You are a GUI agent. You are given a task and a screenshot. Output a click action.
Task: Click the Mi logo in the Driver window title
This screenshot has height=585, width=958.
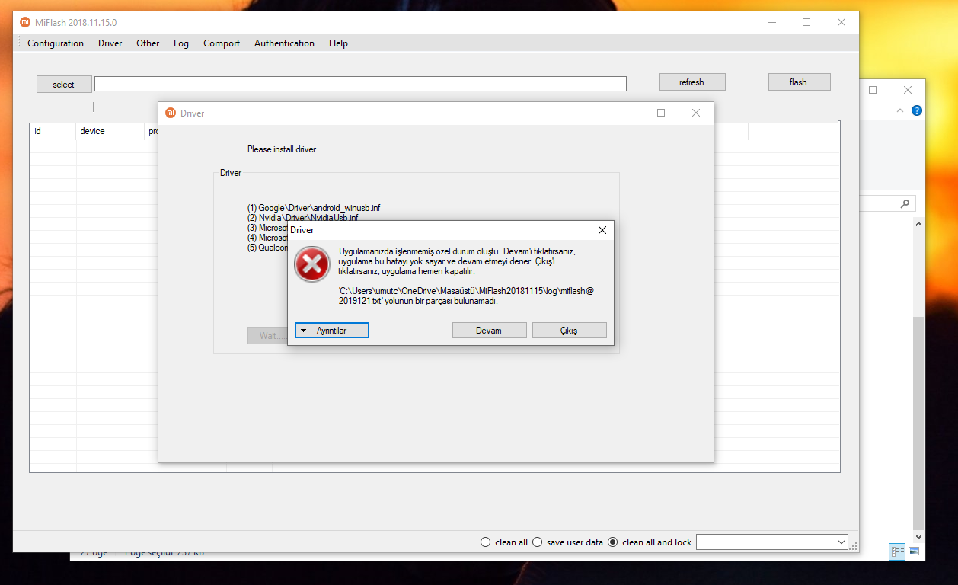171,113
